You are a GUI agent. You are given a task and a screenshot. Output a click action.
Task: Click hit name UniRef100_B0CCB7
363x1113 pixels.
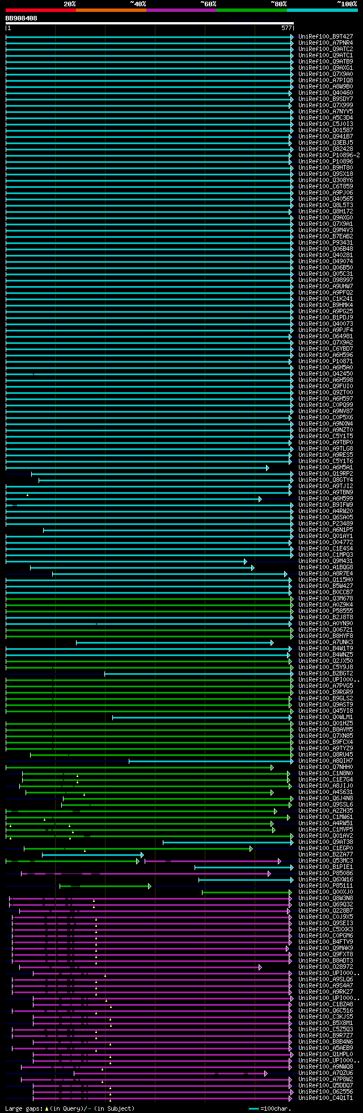326,592
